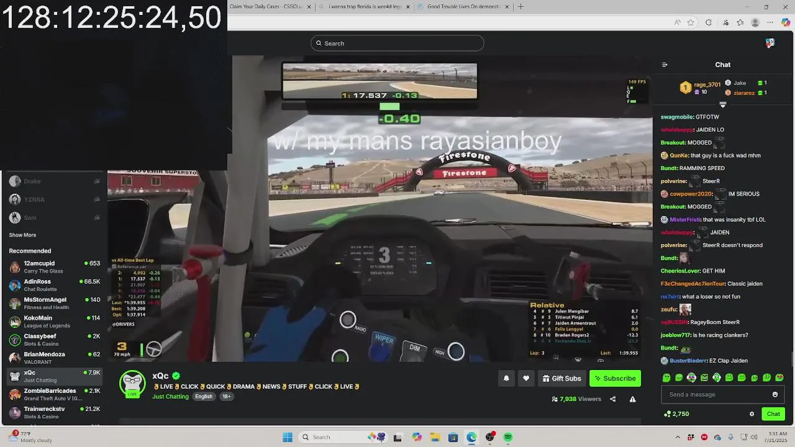Open KokoMain recommended channel
The width and height of the screenshot is (795, 447).
[54, 322]
